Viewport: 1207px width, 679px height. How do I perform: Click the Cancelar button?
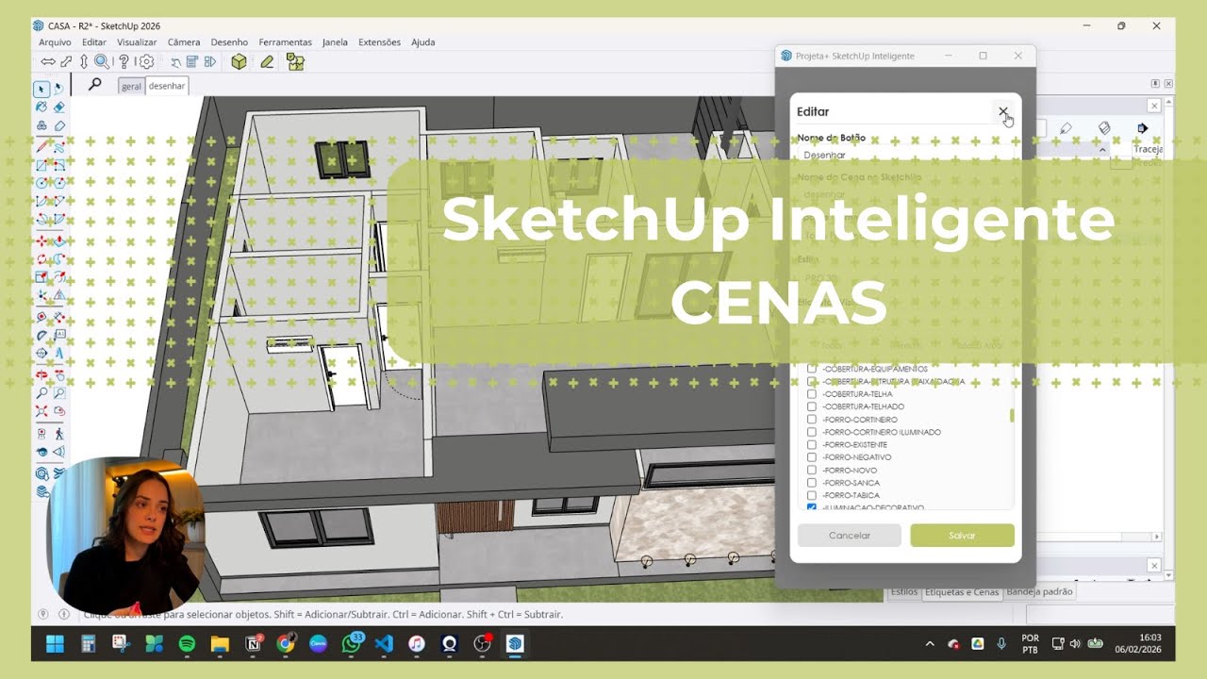point(850,536)
